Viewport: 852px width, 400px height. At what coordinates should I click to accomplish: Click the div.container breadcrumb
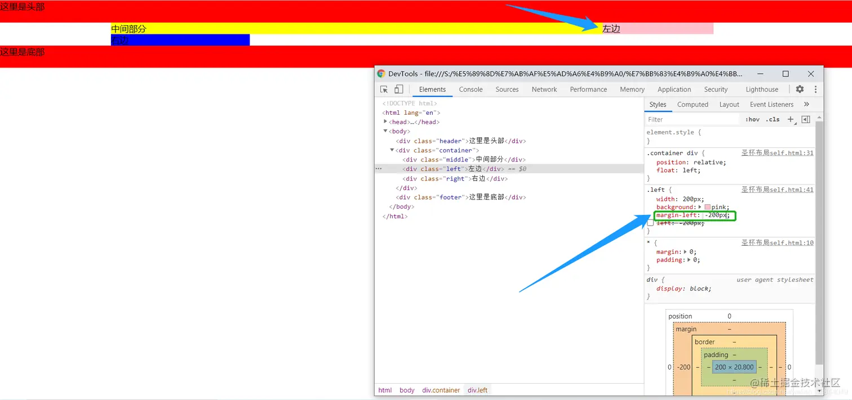tap(441, 390)
